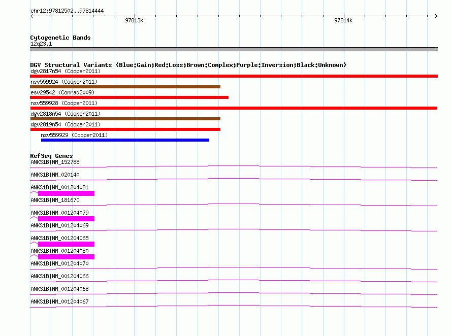Open the nsv559924 (Cooper2011) variant label
The width and height of the screenshot is (452, 336).
pos(64,82)
